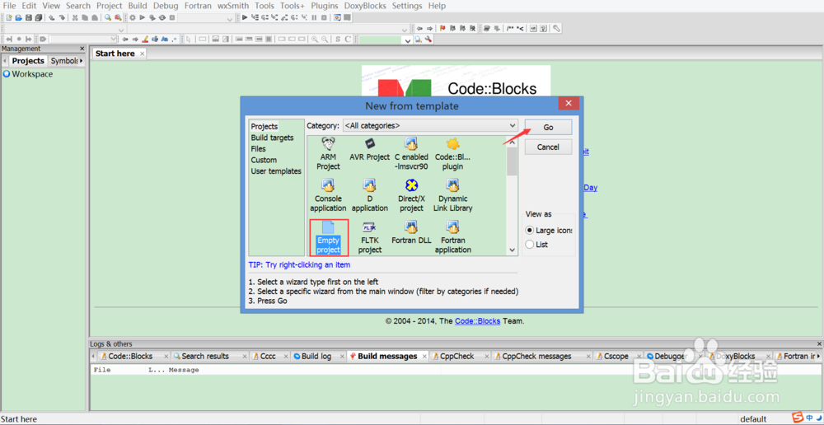This screenshot has width=824, height=425.
Task: Click the Build gear toolbar icon
Action: pos(133,17)
